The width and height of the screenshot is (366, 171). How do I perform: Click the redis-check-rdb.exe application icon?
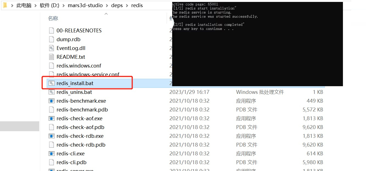tap(51, 136)
